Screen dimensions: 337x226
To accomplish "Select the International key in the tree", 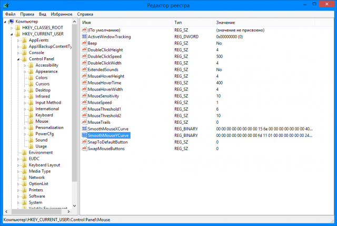I will (47, 109).
